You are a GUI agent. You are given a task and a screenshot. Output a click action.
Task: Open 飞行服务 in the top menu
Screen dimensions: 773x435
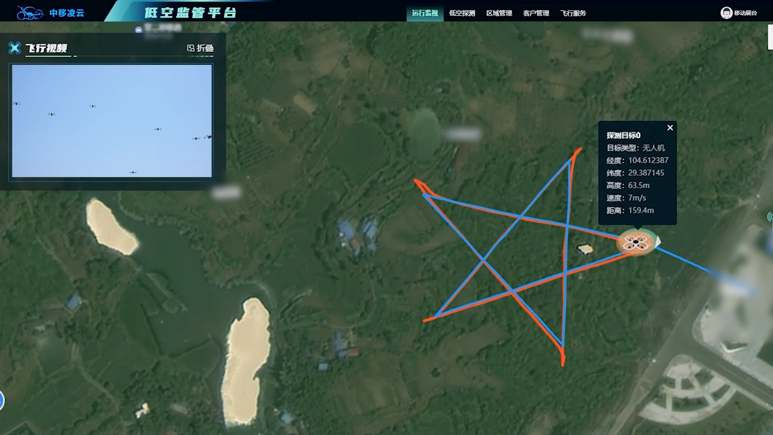(573, 13)
